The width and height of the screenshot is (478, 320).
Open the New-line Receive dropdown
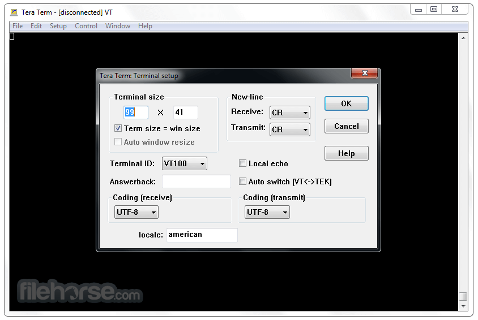290,113
